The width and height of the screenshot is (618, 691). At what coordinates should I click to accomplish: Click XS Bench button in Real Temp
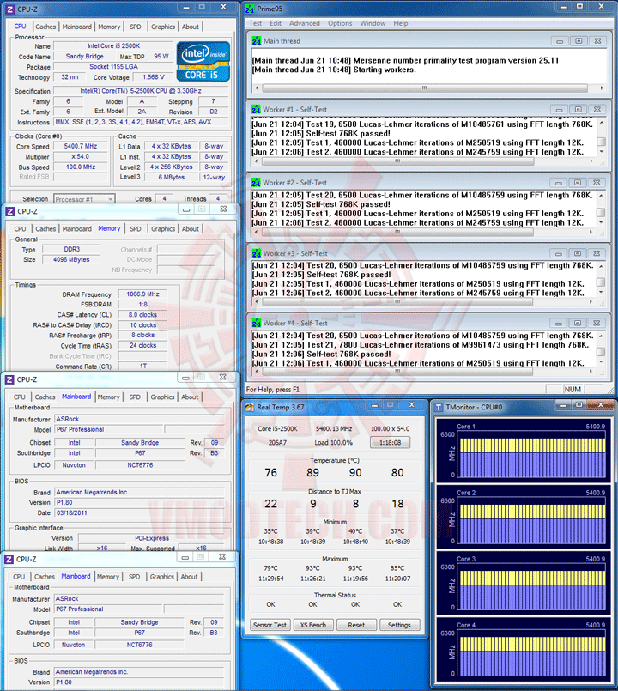tap(313, 625)
